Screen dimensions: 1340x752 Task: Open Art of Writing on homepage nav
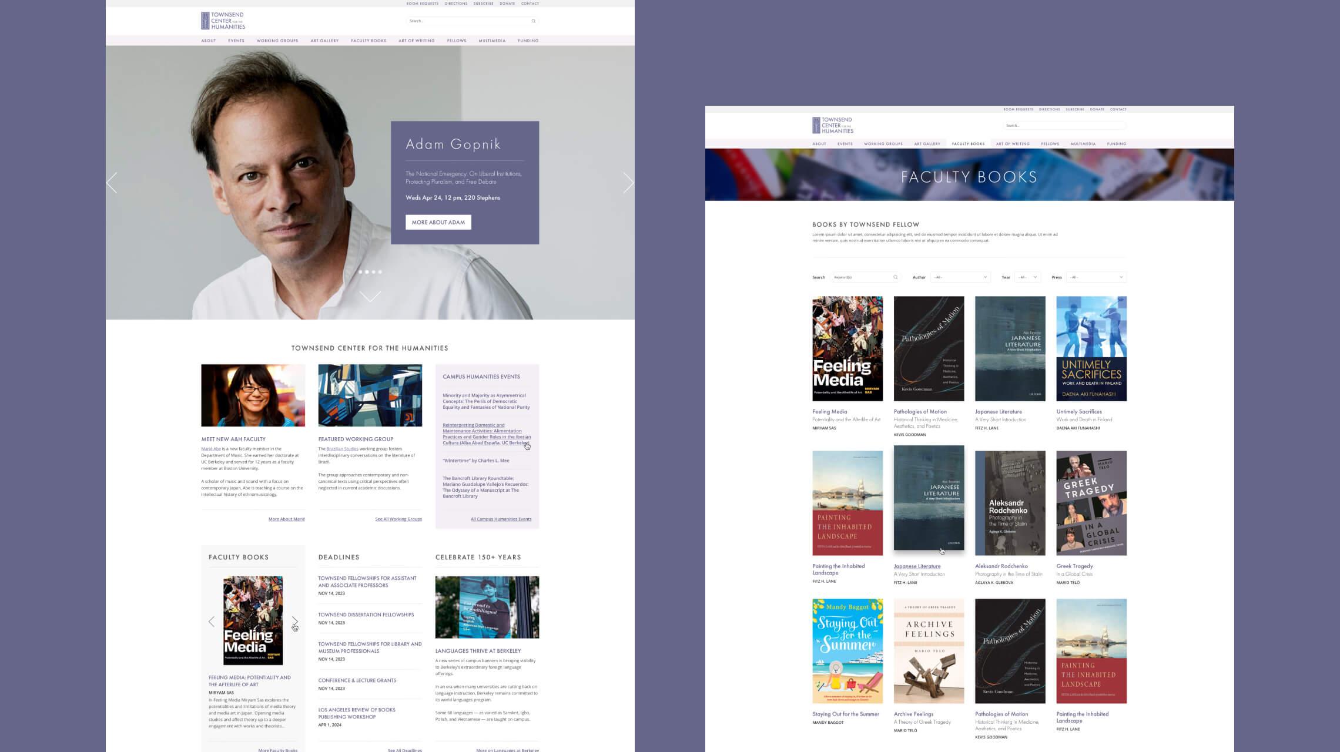417,41
